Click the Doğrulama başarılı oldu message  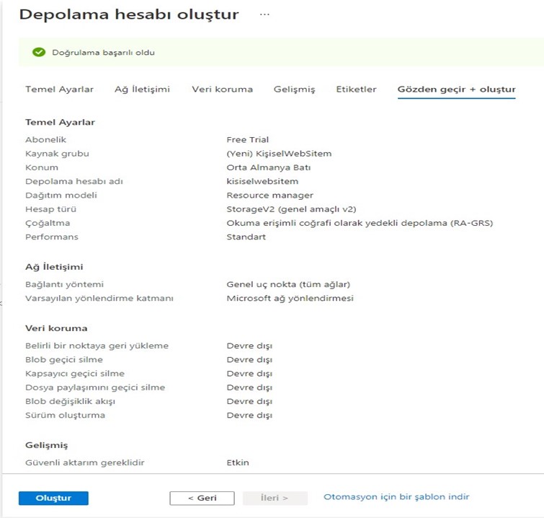pyautogui.click(x=103, y=53)
